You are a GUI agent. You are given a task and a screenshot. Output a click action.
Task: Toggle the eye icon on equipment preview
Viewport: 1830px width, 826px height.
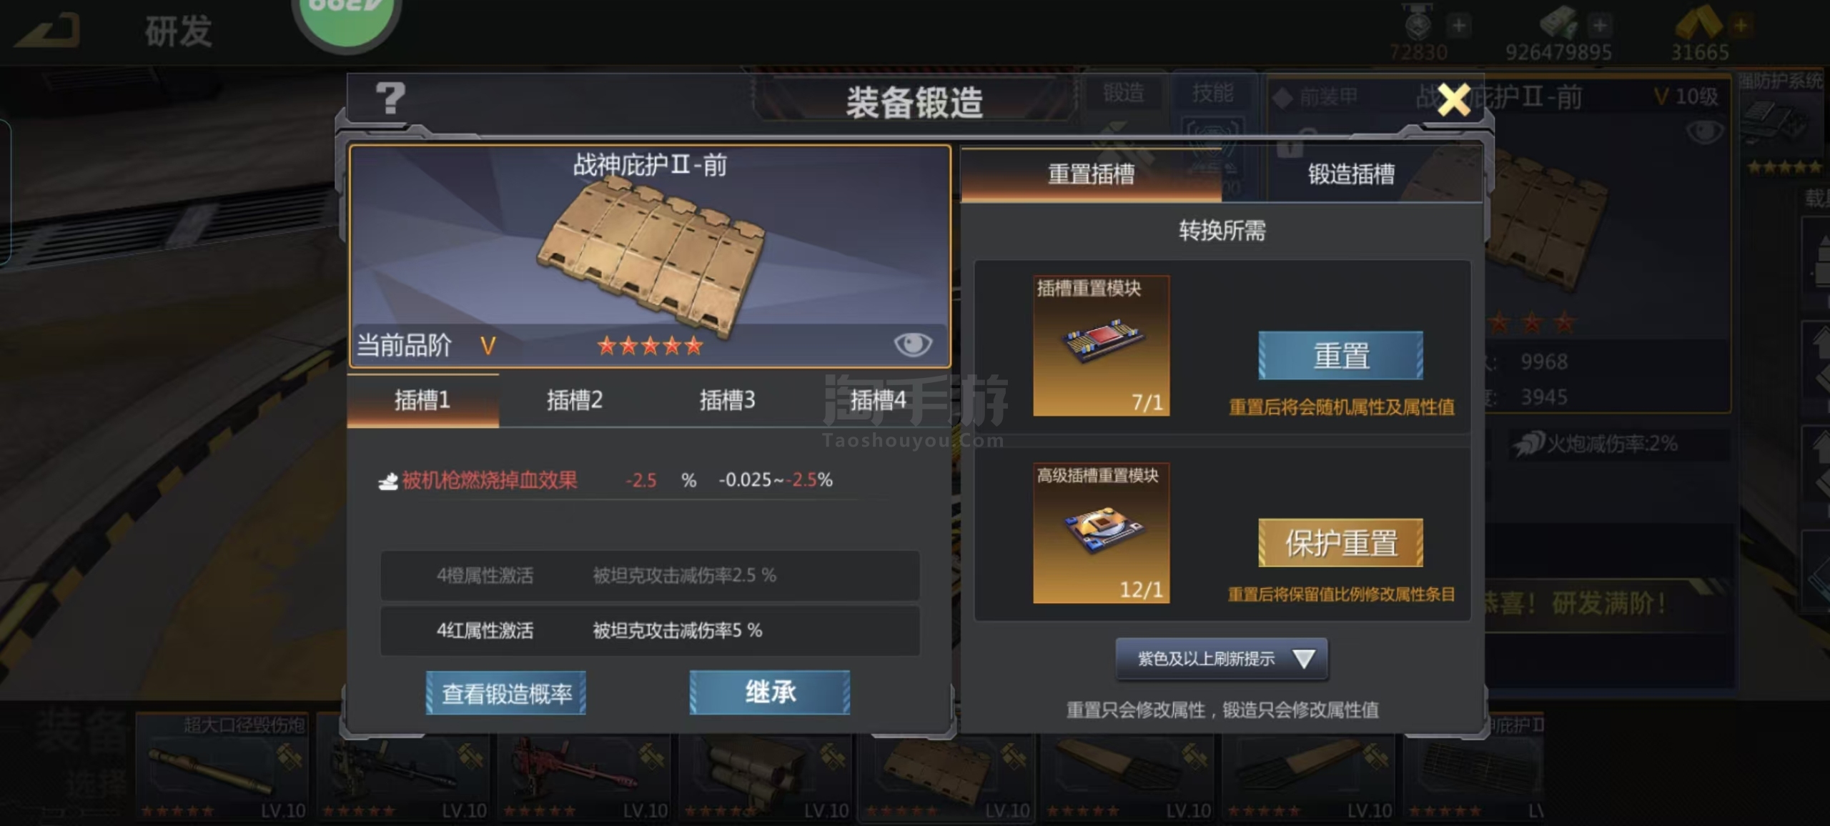pyautogui.click(x=913, y=344)
